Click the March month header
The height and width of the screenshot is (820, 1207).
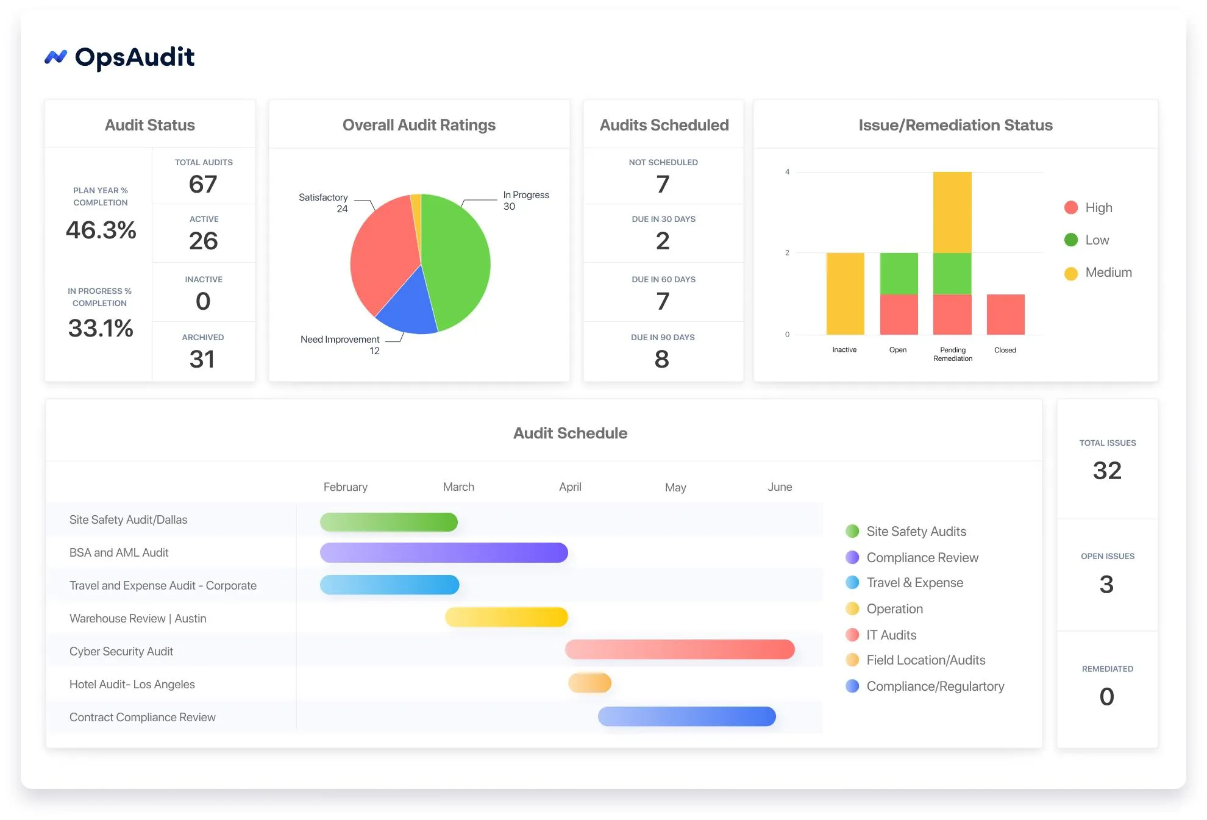point(458,487)
